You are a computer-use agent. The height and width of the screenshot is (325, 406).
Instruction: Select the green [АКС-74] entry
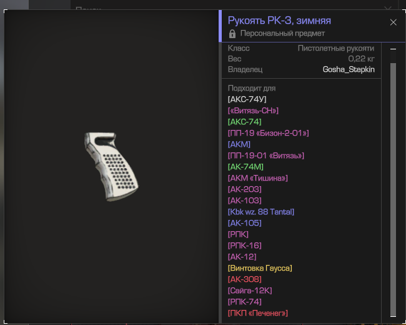[x=245, y=122]
